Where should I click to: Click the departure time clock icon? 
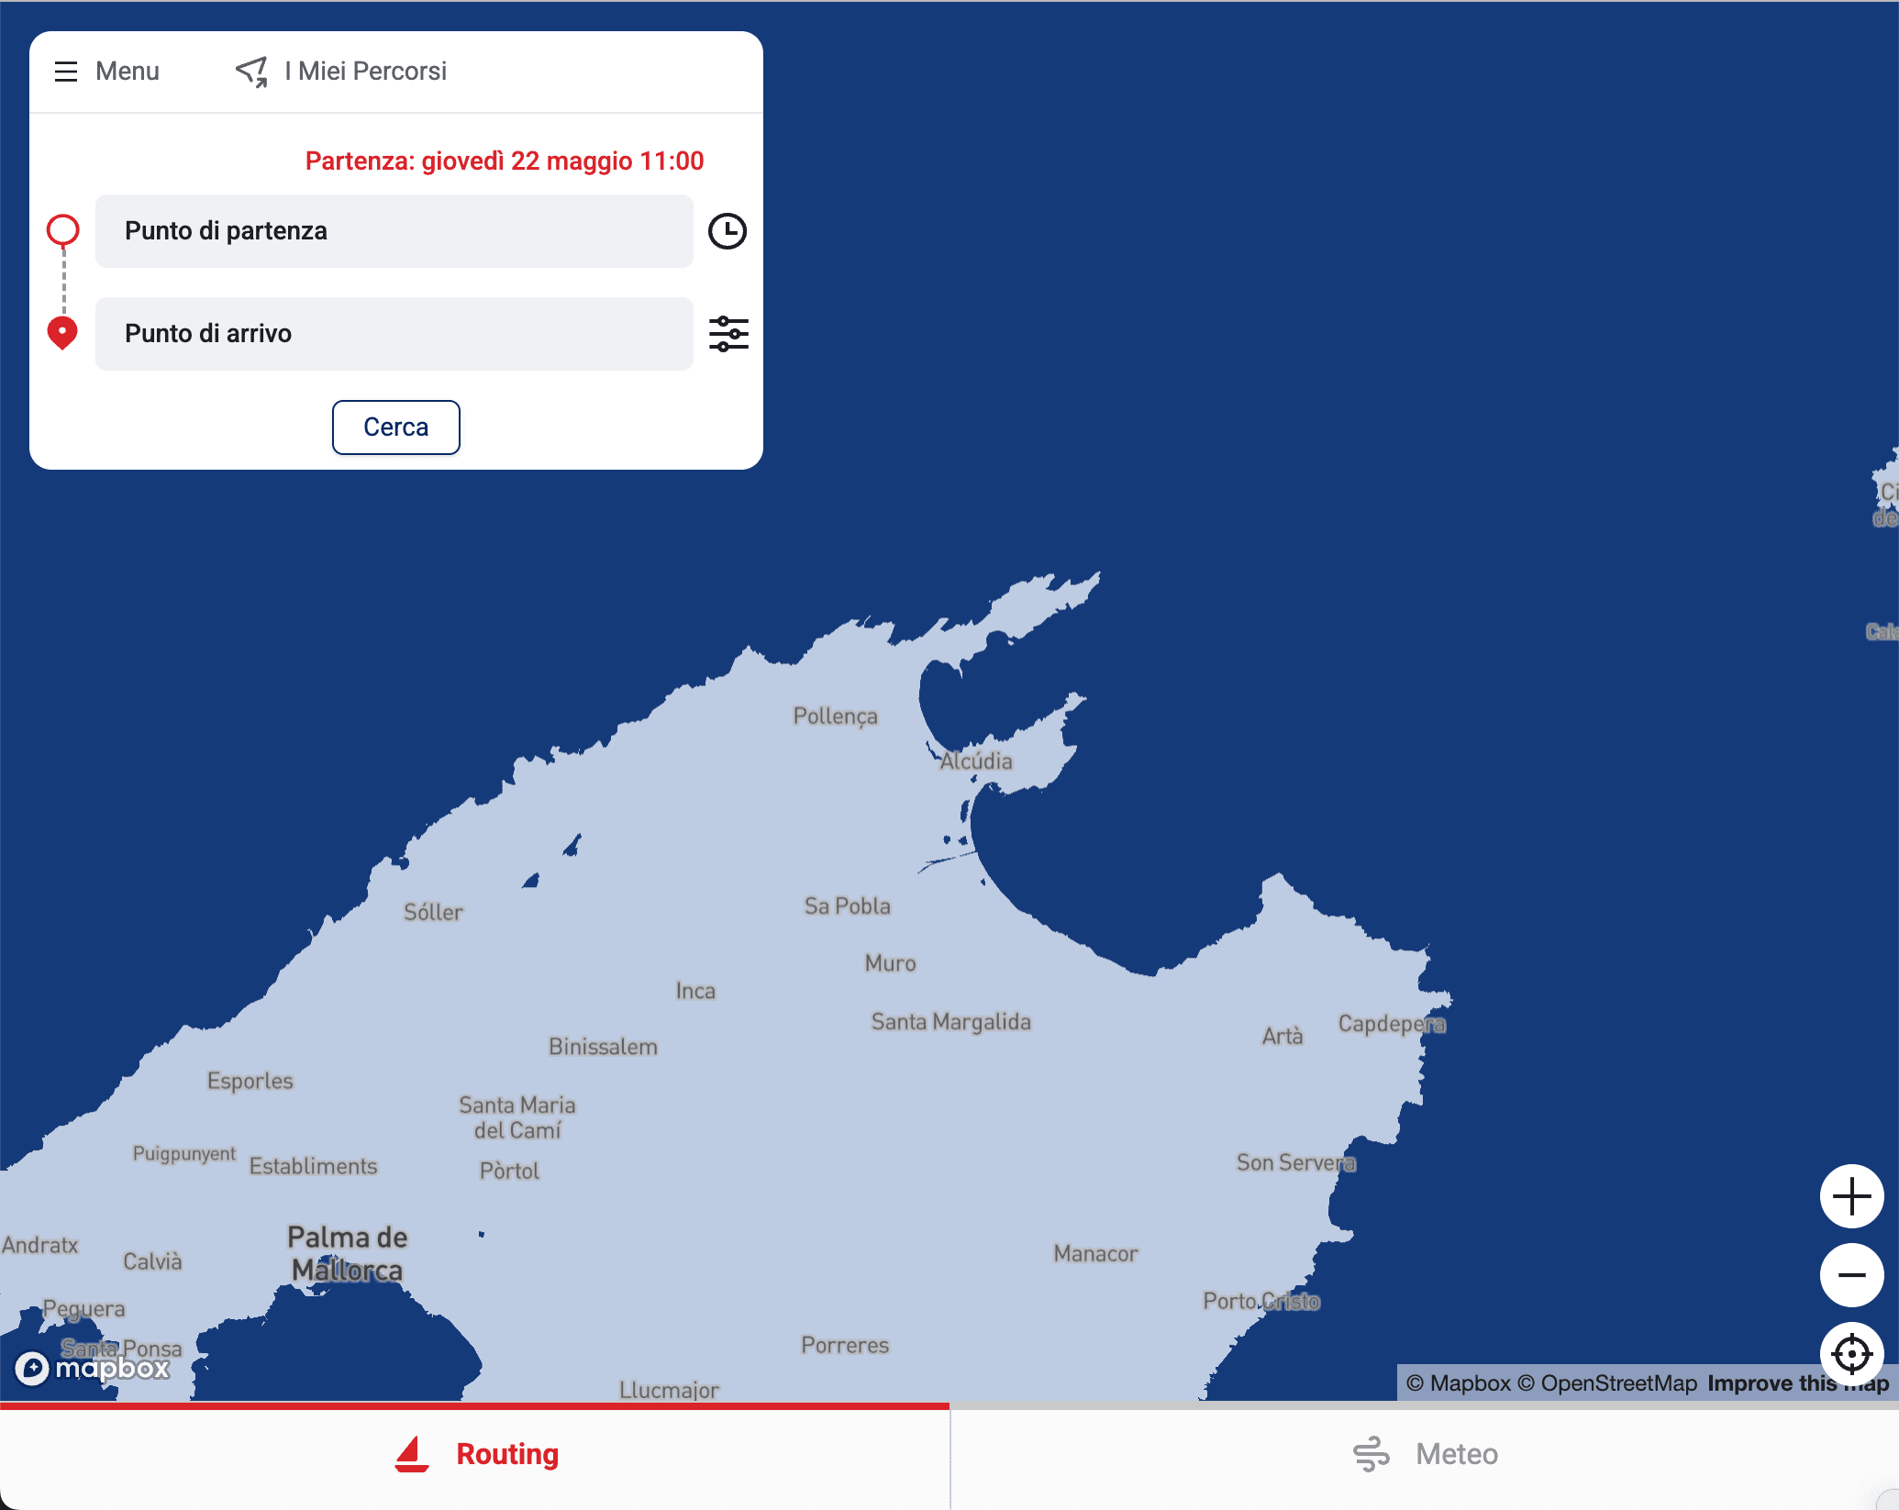click(x=727, y=231)
